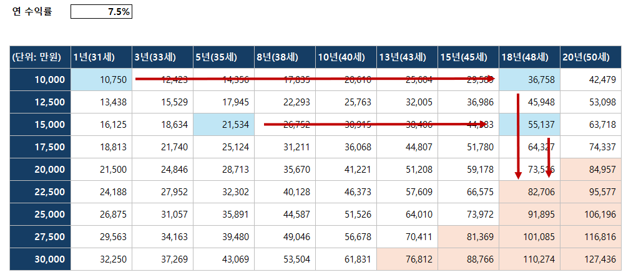Click the cell showing 15,529
This screenshot has width=631, height=280.
[x=162, y=102]
